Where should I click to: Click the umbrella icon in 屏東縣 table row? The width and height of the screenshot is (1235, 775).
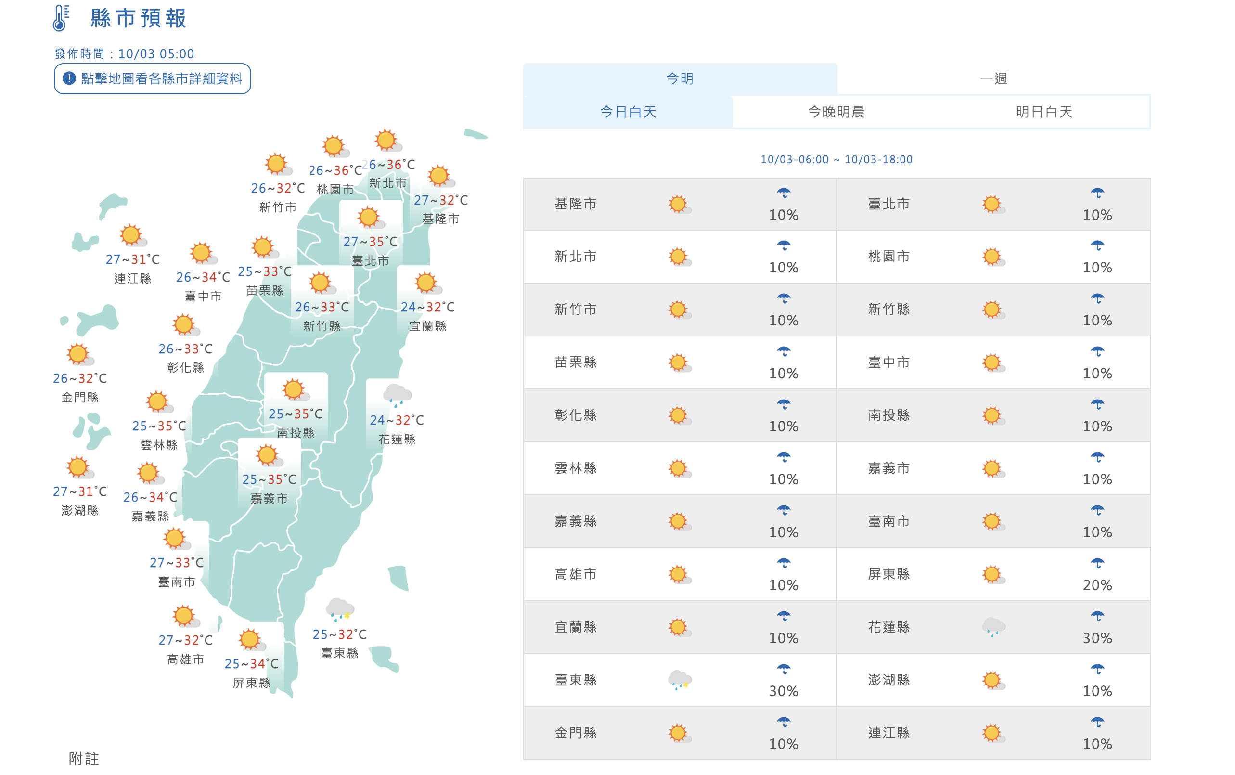pyautogui.click(x=1097, y=563)
